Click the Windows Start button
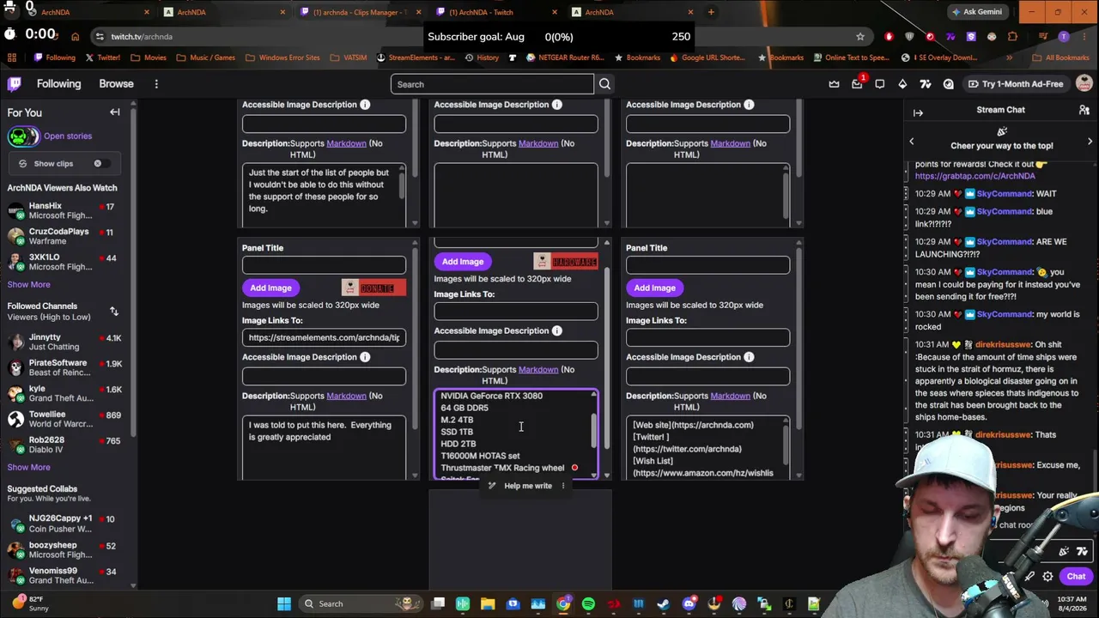1099x618 pixels. [284, 603]
